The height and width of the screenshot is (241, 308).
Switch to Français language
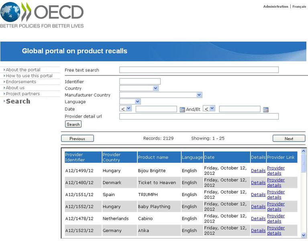[299, 6]
